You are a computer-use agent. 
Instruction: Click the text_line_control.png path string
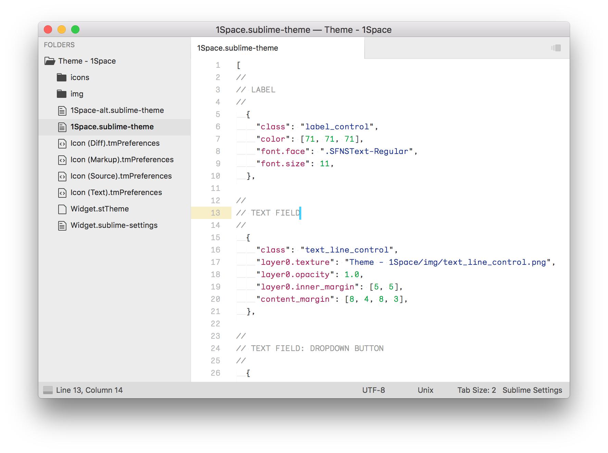point(448,262)
